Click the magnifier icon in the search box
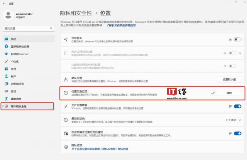The height and width of the screenshot is (160, 247). [x=51, y=29]
